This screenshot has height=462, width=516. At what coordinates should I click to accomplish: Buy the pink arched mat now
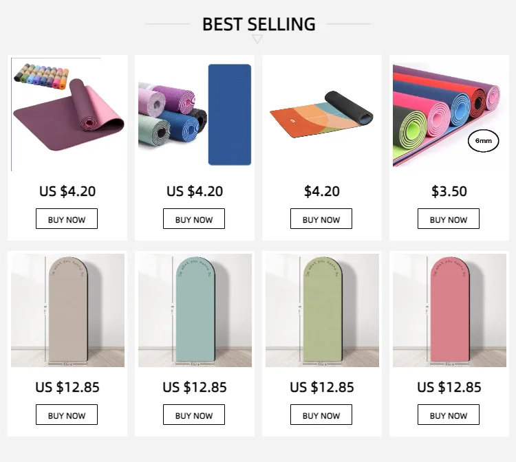coord(449,415)
